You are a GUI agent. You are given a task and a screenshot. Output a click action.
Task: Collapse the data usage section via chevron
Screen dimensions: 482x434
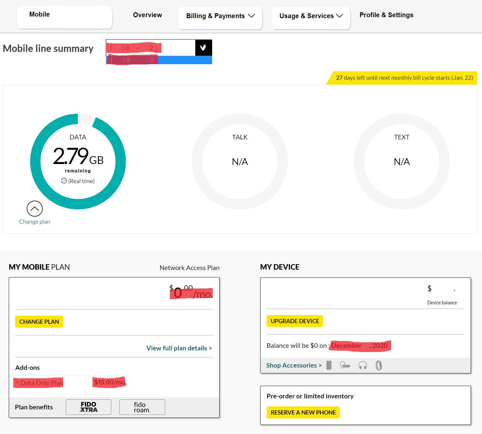click(x=35, y=209)
